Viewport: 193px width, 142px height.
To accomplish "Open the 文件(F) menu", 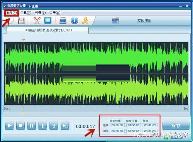I will (12, 13).
